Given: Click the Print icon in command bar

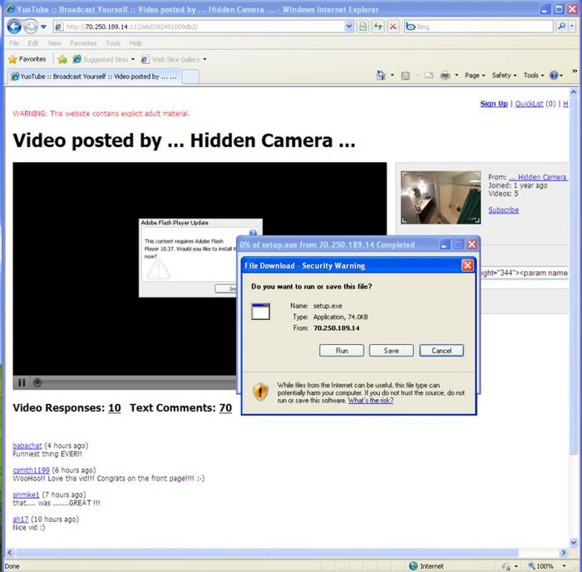Looking at the screenshot, I should [x=445, y=76].
